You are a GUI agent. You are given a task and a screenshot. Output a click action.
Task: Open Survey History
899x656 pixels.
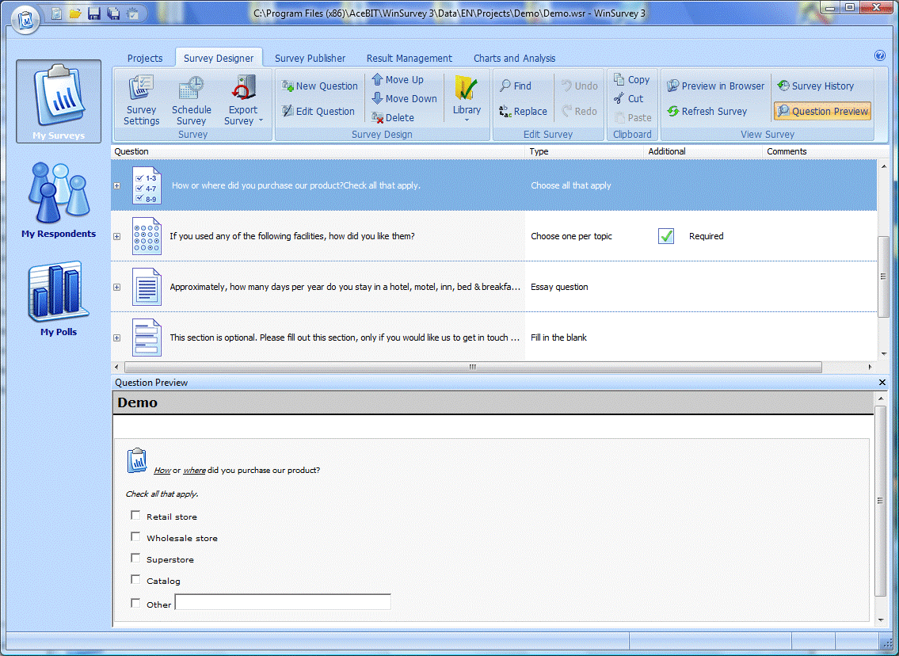click(815, 86)
